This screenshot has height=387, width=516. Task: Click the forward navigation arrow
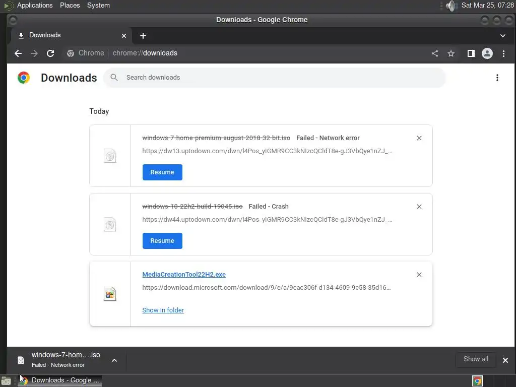[34, 53]
